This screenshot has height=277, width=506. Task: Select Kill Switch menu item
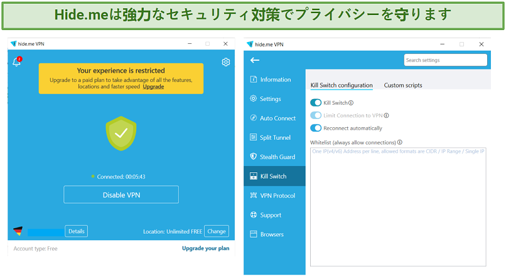pos(274,176)
